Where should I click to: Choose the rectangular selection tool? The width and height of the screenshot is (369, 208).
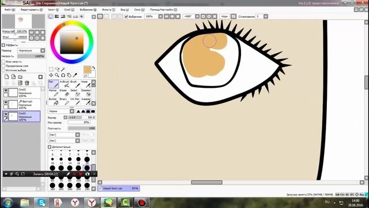pos(51,69)
